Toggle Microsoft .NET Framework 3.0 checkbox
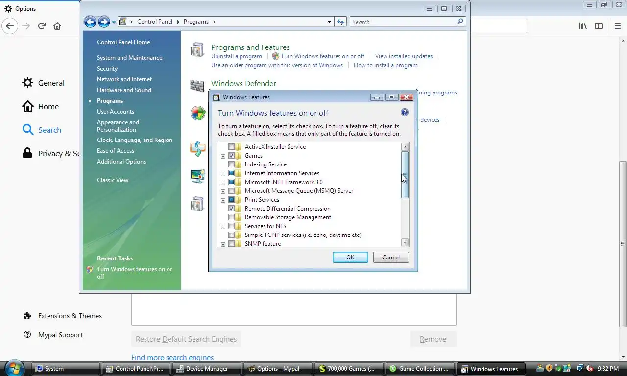The image size is (627, 376). pyautogui.click(x=231, y=182)
